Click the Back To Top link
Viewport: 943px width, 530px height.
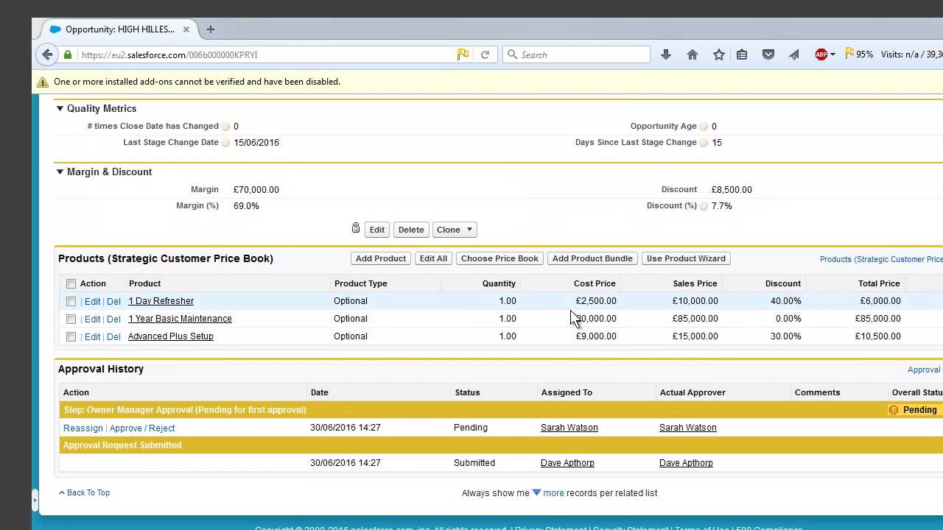click(x=88, y=493)
